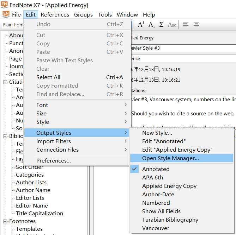Collapse the Footnotes tree node

click(5, 221)
